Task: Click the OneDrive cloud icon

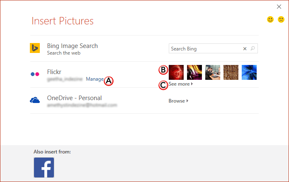Action: tap(35, 100)
